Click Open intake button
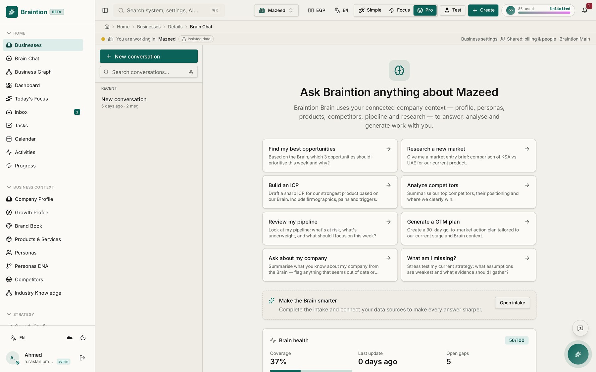Viewport: 596px width, 372px height. tap(512, 303)
